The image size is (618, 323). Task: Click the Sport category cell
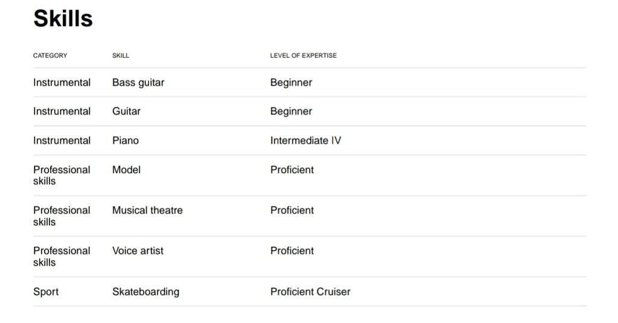point(46,292)
